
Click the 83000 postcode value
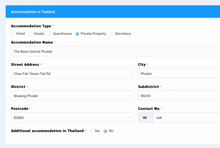18,118
